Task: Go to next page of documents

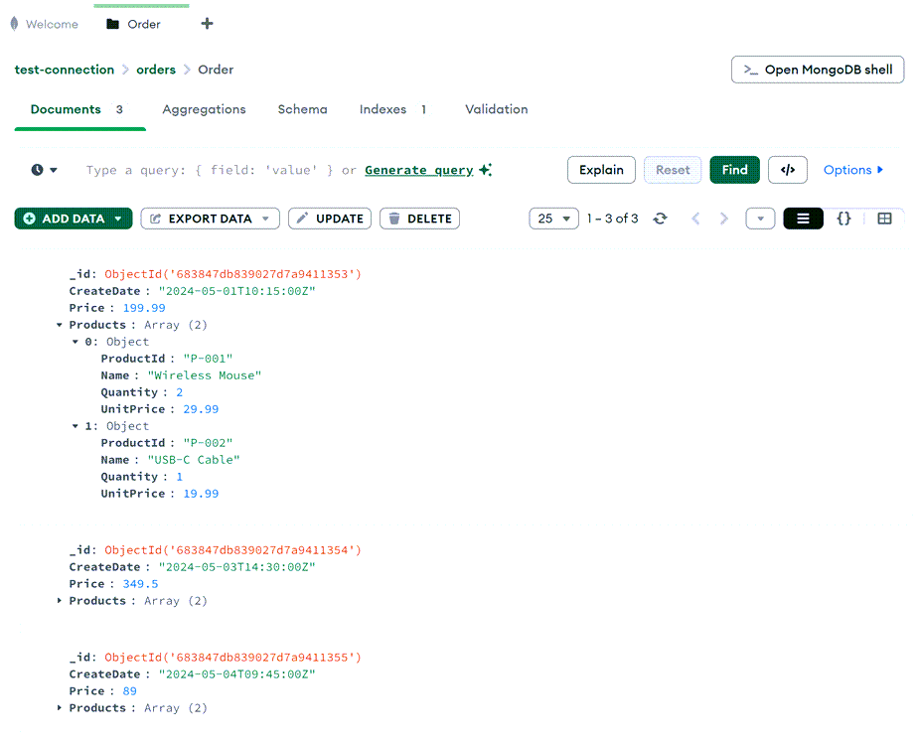Action: pos(724,219)
